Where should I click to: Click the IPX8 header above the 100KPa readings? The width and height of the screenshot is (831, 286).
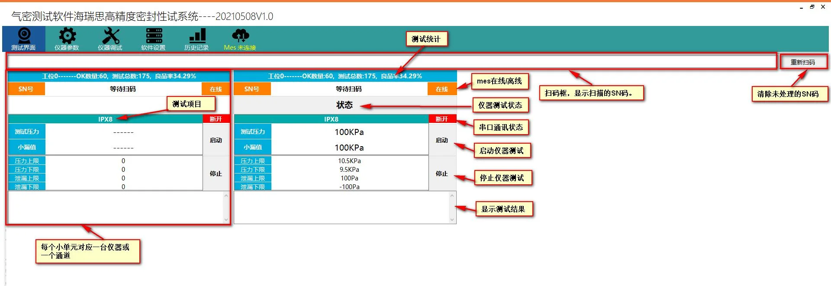331,119
